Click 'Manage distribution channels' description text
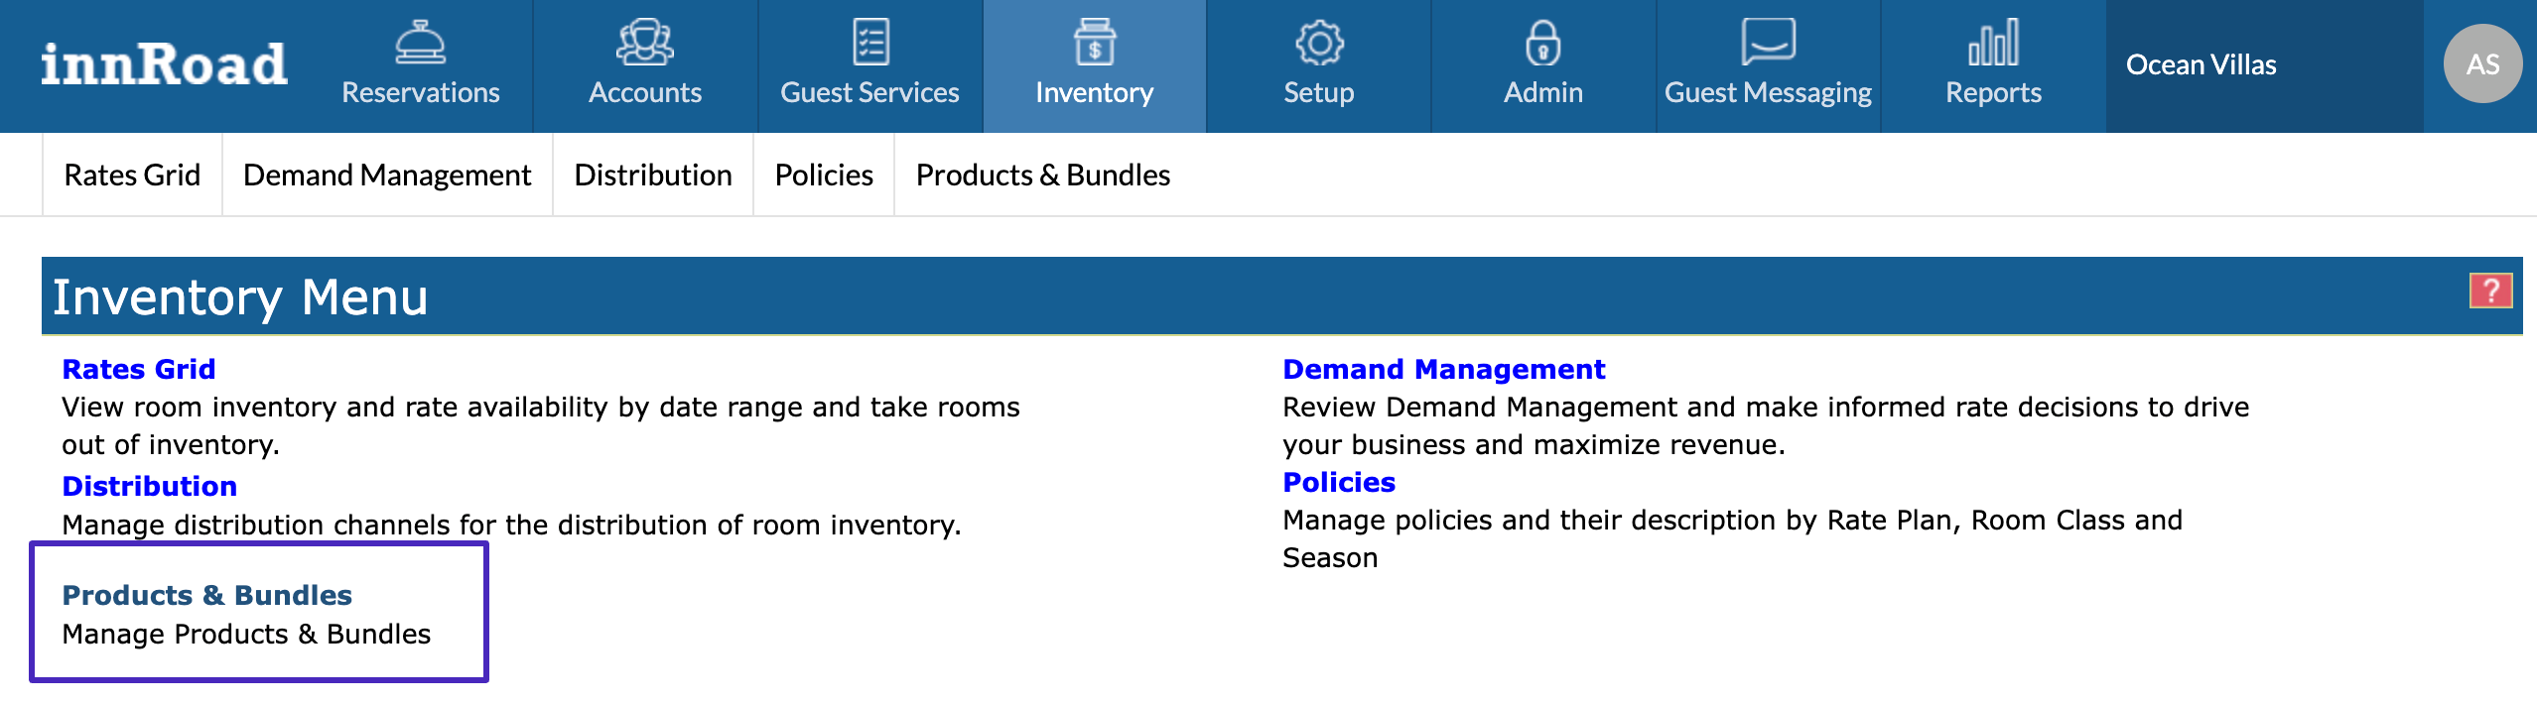This screenshot has width=2537, height=704. tap(512, 525)
